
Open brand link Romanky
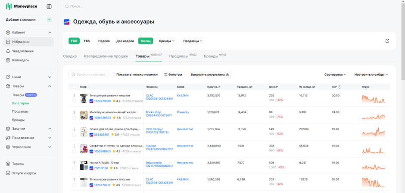[183, 112]
